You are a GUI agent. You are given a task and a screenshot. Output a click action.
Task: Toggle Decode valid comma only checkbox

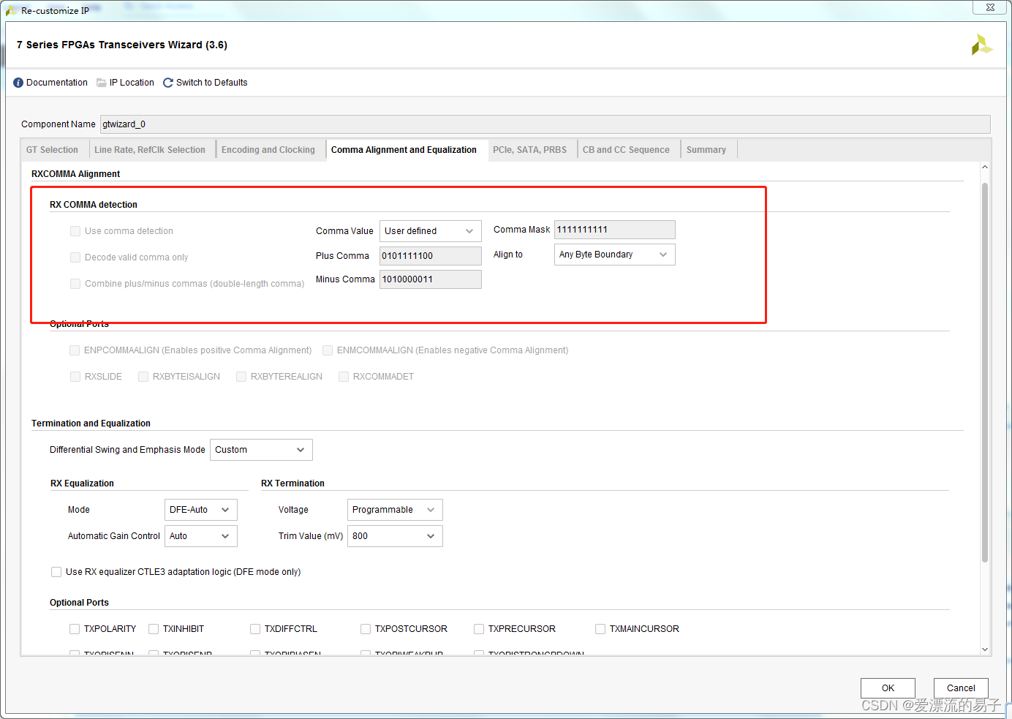(x=75, y=257)
